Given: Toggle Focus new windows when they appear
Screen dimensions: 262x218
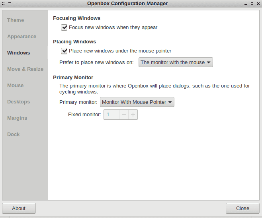Looking at the screenshot, I should tap(64, 27).
